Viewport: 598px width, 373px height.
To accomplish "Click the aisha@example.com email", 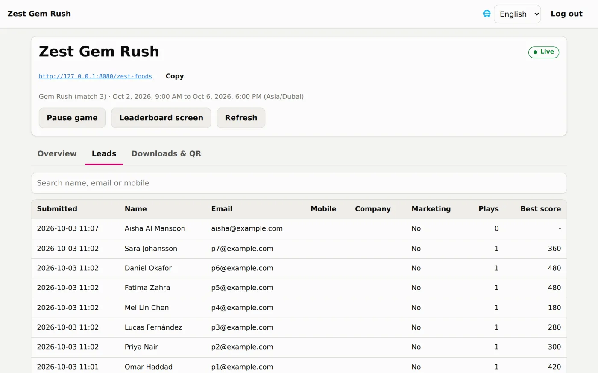I will click(247, 228).
